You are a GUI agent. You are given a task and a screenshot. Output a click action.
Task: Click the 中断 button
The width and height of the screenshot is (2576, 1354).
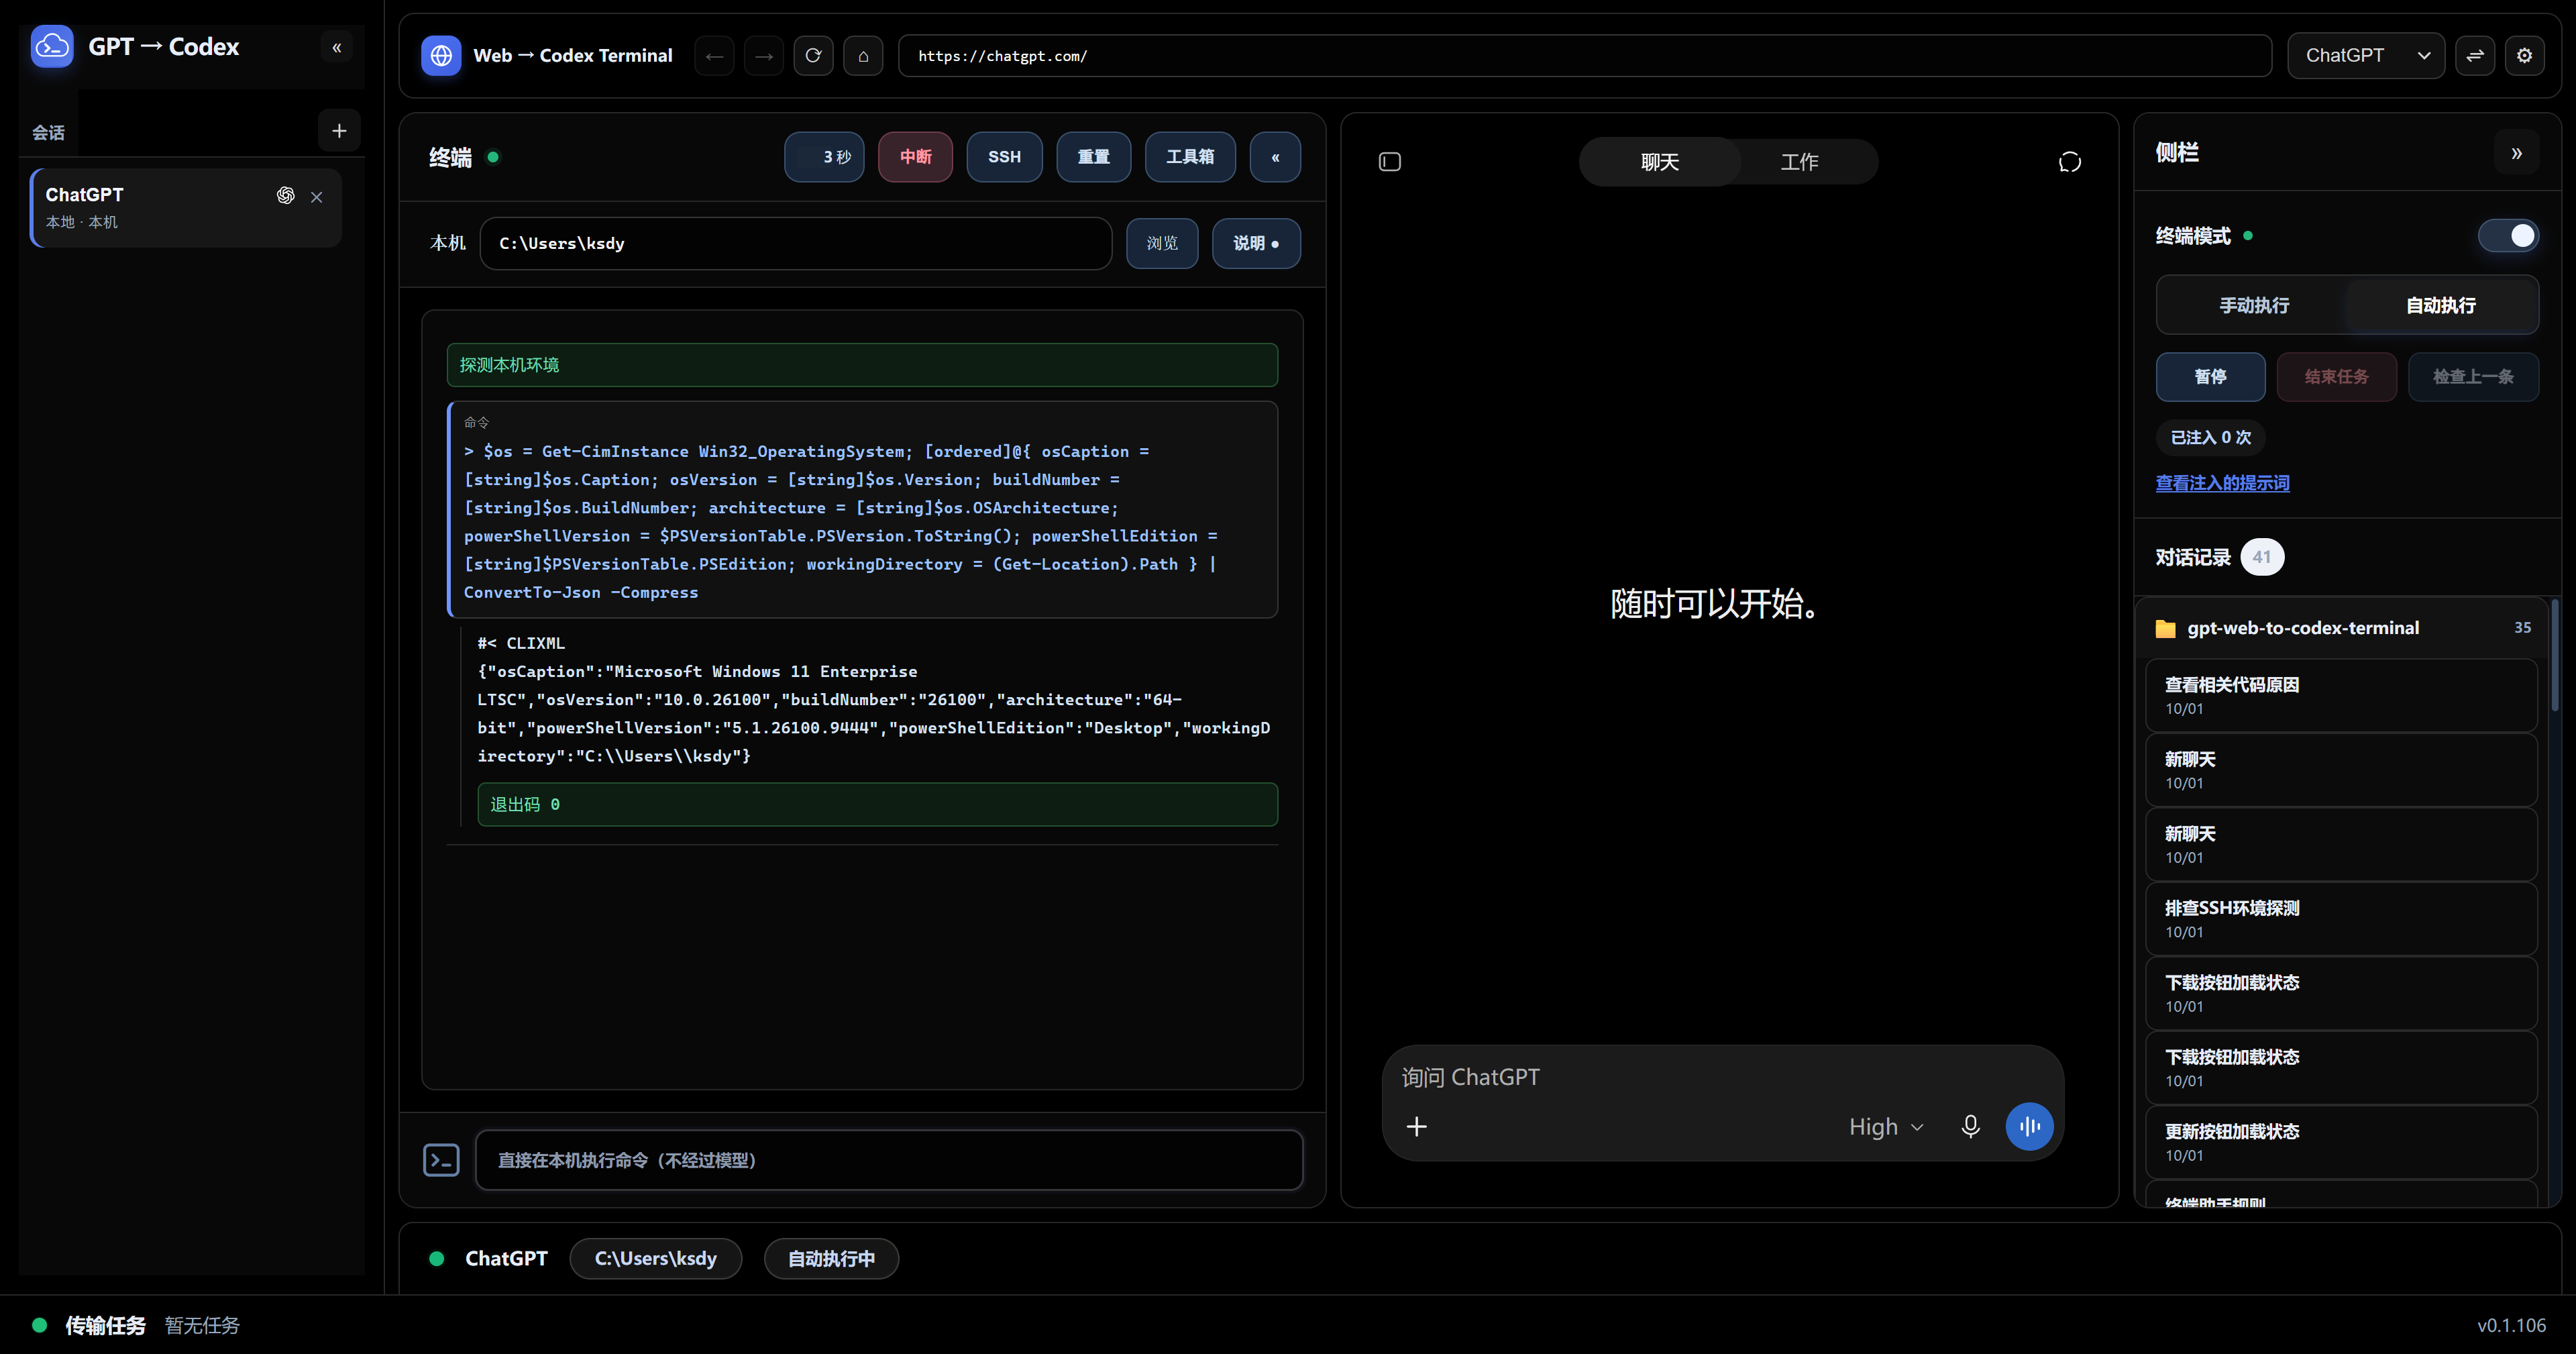[x=916, y=157]
